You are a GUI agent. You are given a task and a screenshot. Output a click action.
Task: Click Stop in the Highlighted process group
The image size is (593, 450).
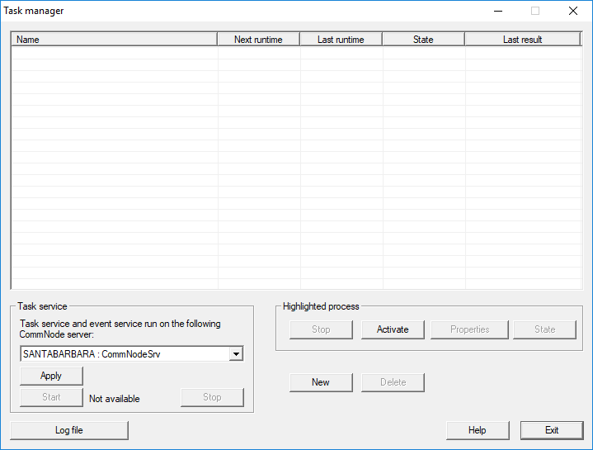coord(321,329)
